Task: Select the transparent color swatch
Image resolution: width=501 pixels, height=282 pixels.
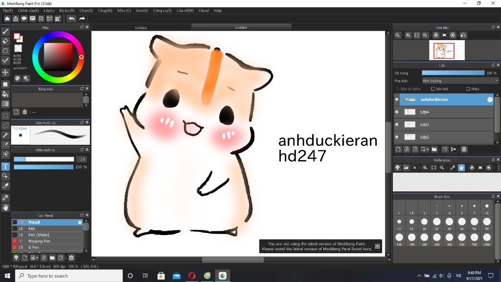Action: tap(18, 48)
